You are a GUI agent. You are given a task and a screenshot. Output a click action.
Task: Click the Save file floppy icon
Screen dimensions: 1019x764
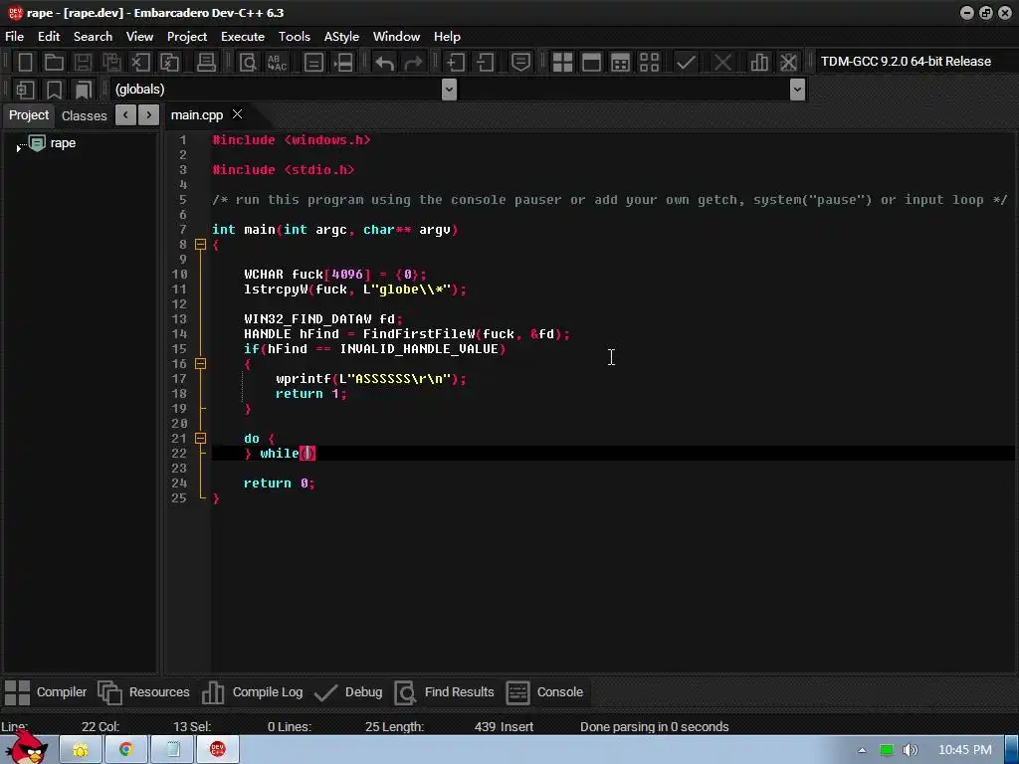coord(83,62)
